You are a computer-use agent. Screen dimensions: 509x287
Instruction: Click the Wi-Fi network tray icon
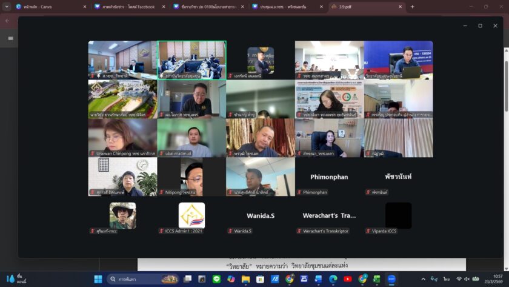[x=459, y=279]
